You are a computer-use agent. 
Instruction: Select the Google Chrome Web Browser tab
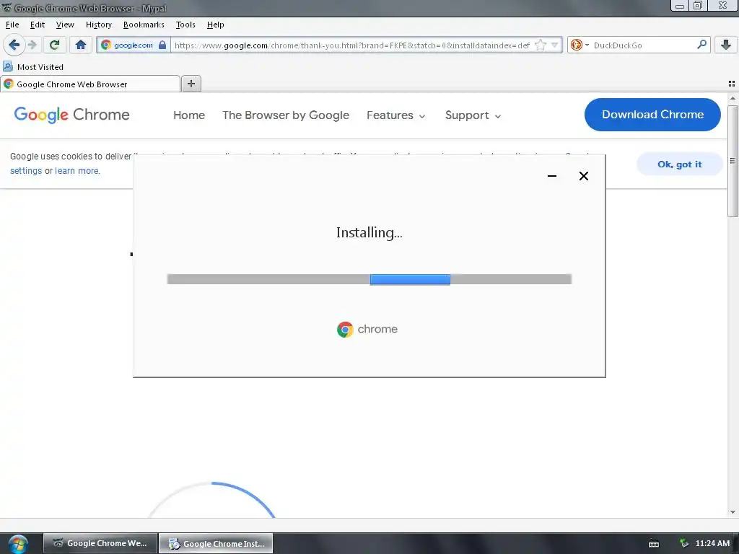pos(90,84)
